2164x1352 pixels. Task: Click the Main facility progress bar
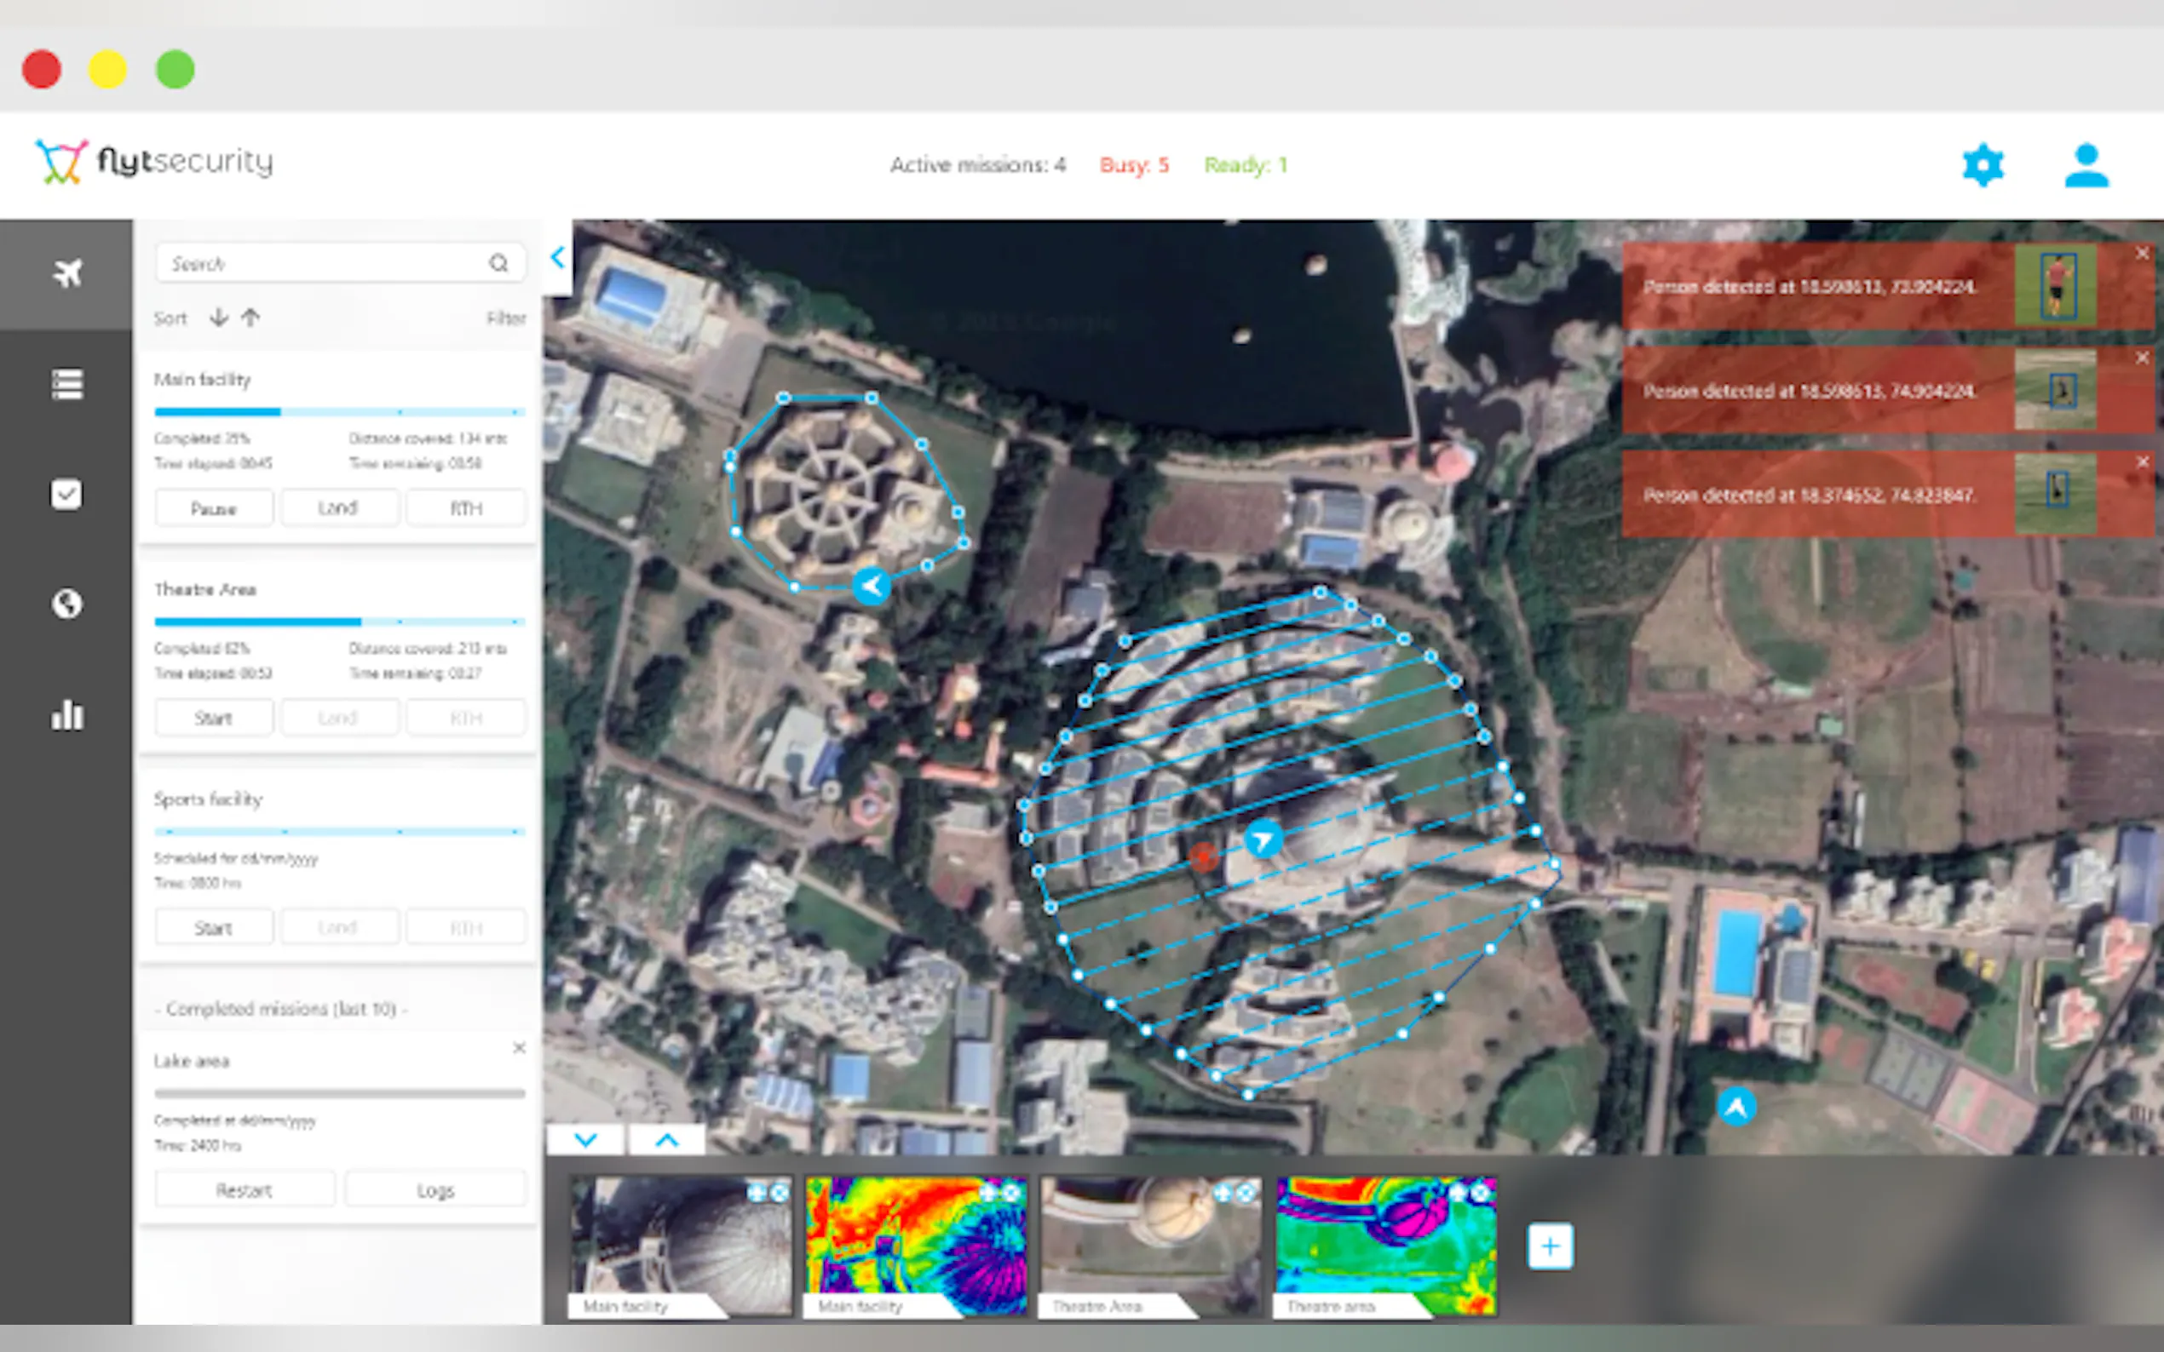pos(338,412)
